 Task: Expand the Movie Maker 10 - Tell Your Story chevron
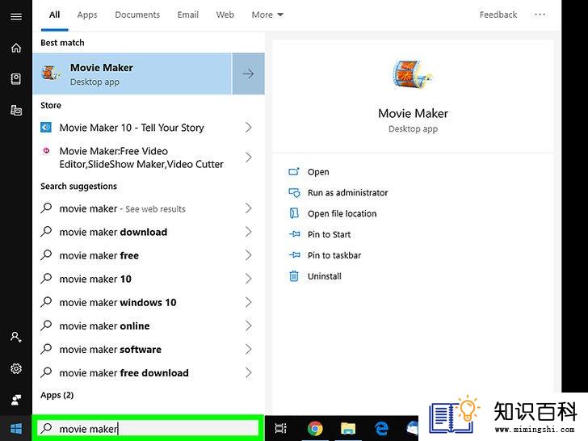pyautogui.click(x=248, y=128)
